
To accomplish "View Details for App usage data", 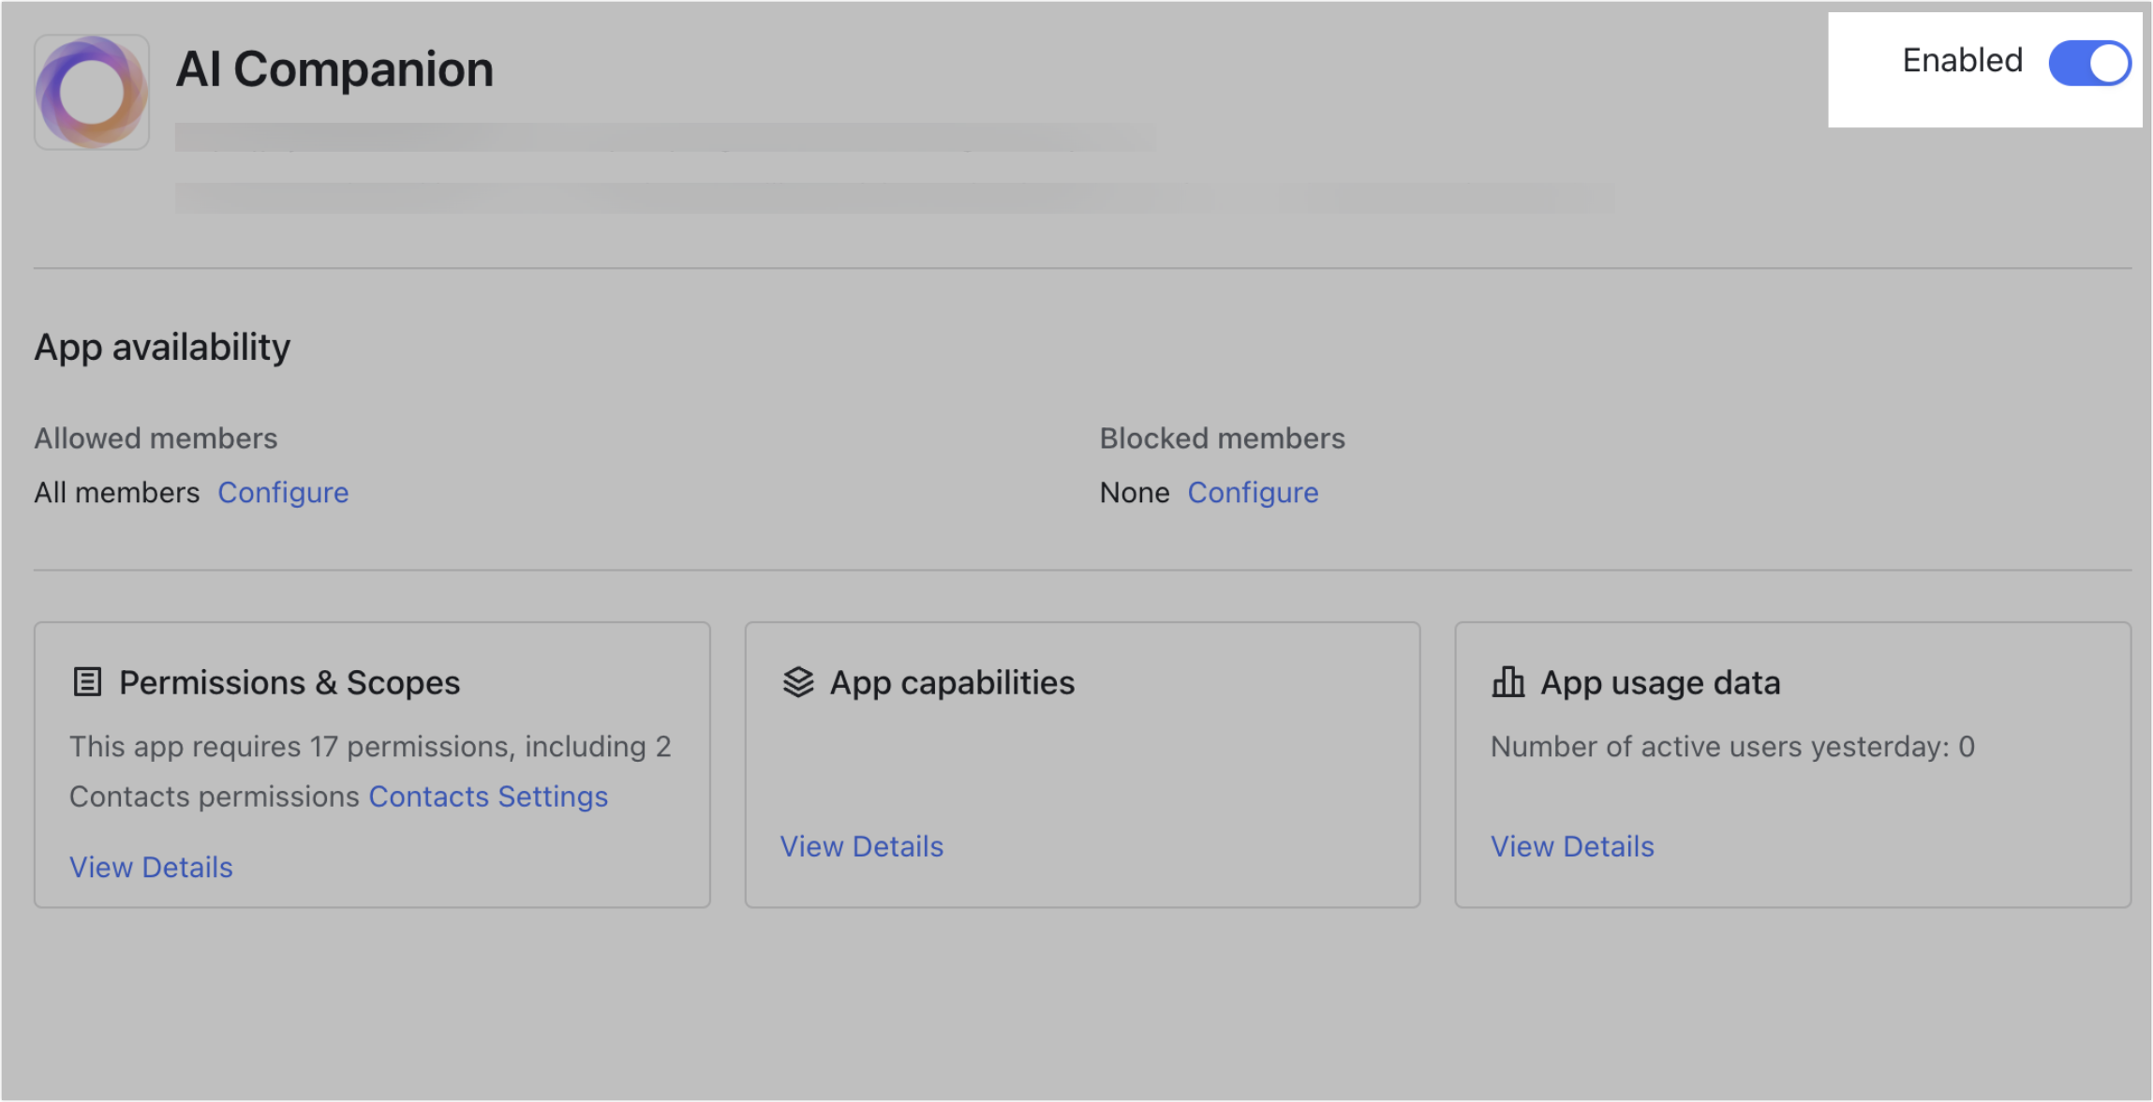I will (1571, 847).
